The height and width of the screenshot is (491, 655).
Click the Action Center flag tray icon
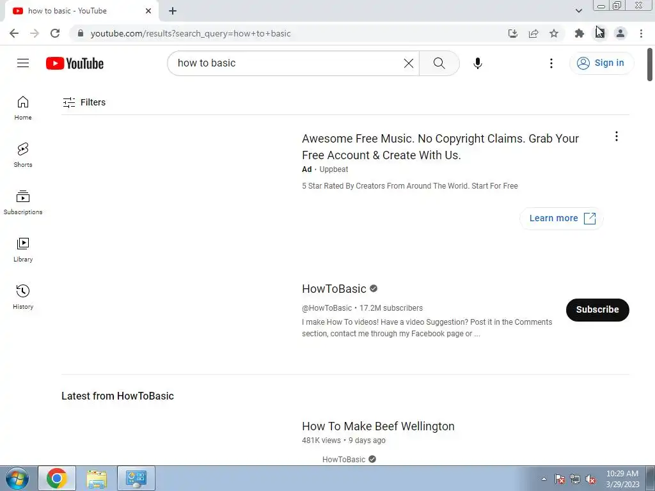click(x=559, y=479)
